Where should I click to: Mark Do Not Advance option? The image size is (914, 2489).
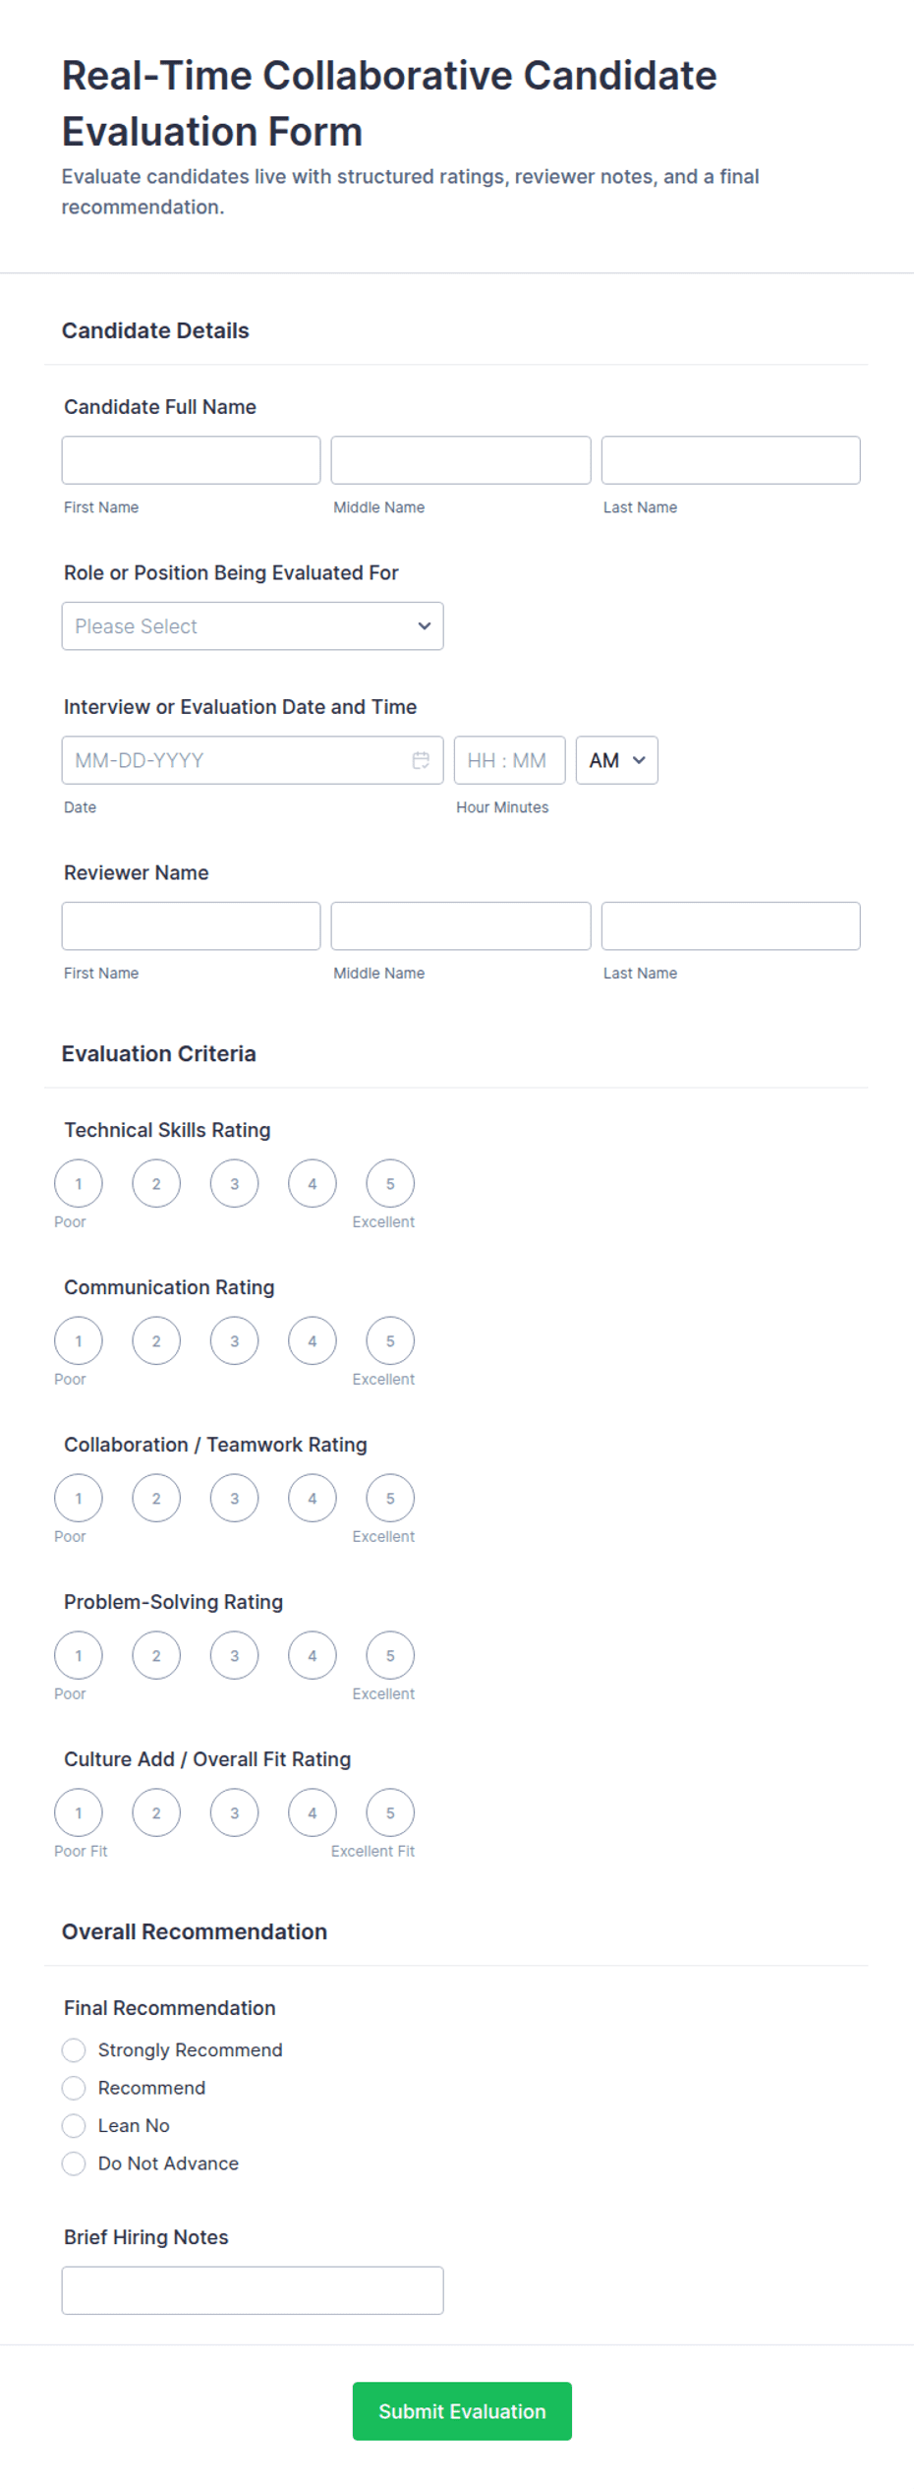(74, 2163)
